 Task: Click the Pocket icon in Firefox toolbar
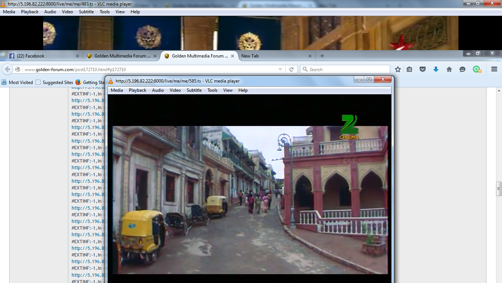423,69
